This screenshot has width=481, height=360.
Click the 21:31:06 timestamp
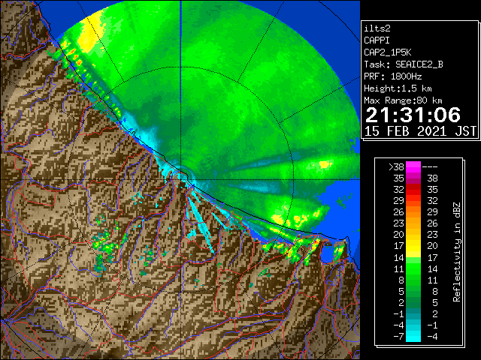(413, 115)
